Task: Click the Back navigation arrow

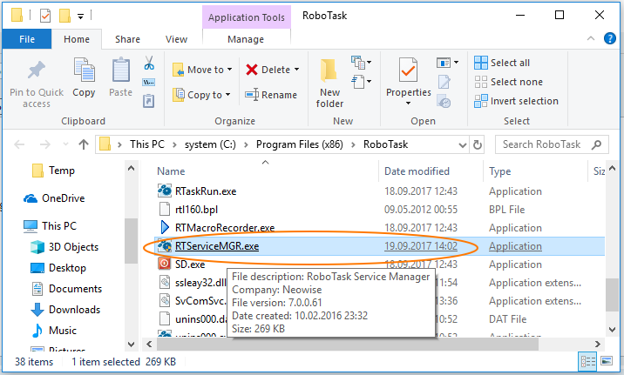Action: point(19,144)
